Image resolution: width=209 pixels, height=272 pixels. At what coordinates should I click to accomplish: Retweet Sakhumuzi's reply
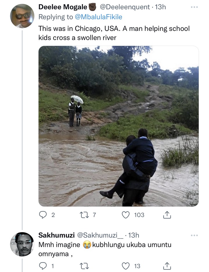(84, 266)
